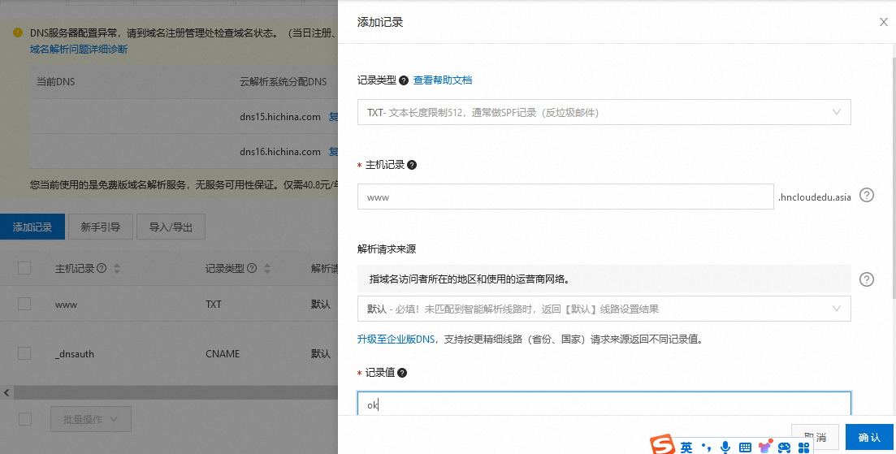This screenshot has height=454, width=896.
Task: Close the 添加记录 panel
Action: [x=884, y=22]
